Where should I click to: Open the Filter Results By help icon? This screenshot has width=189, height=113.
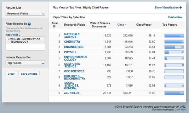(29, 24)
